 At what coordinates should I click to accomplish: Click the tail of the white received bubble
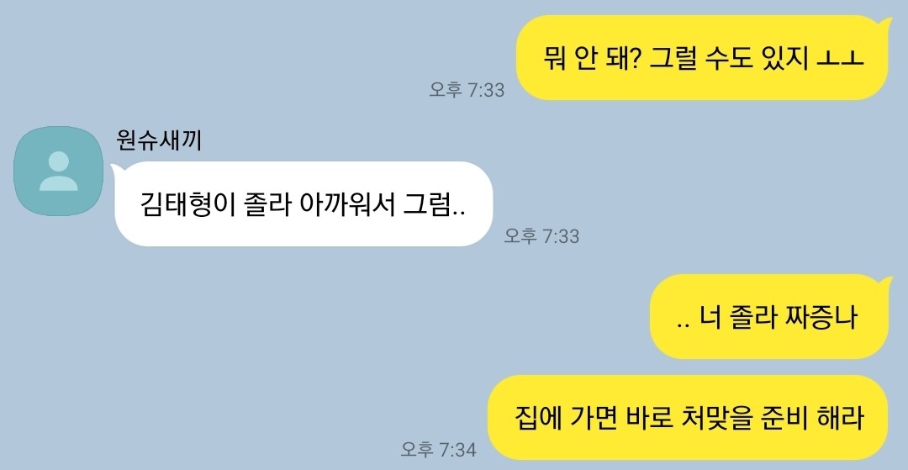pyautogui.click(x=114, y=169)
